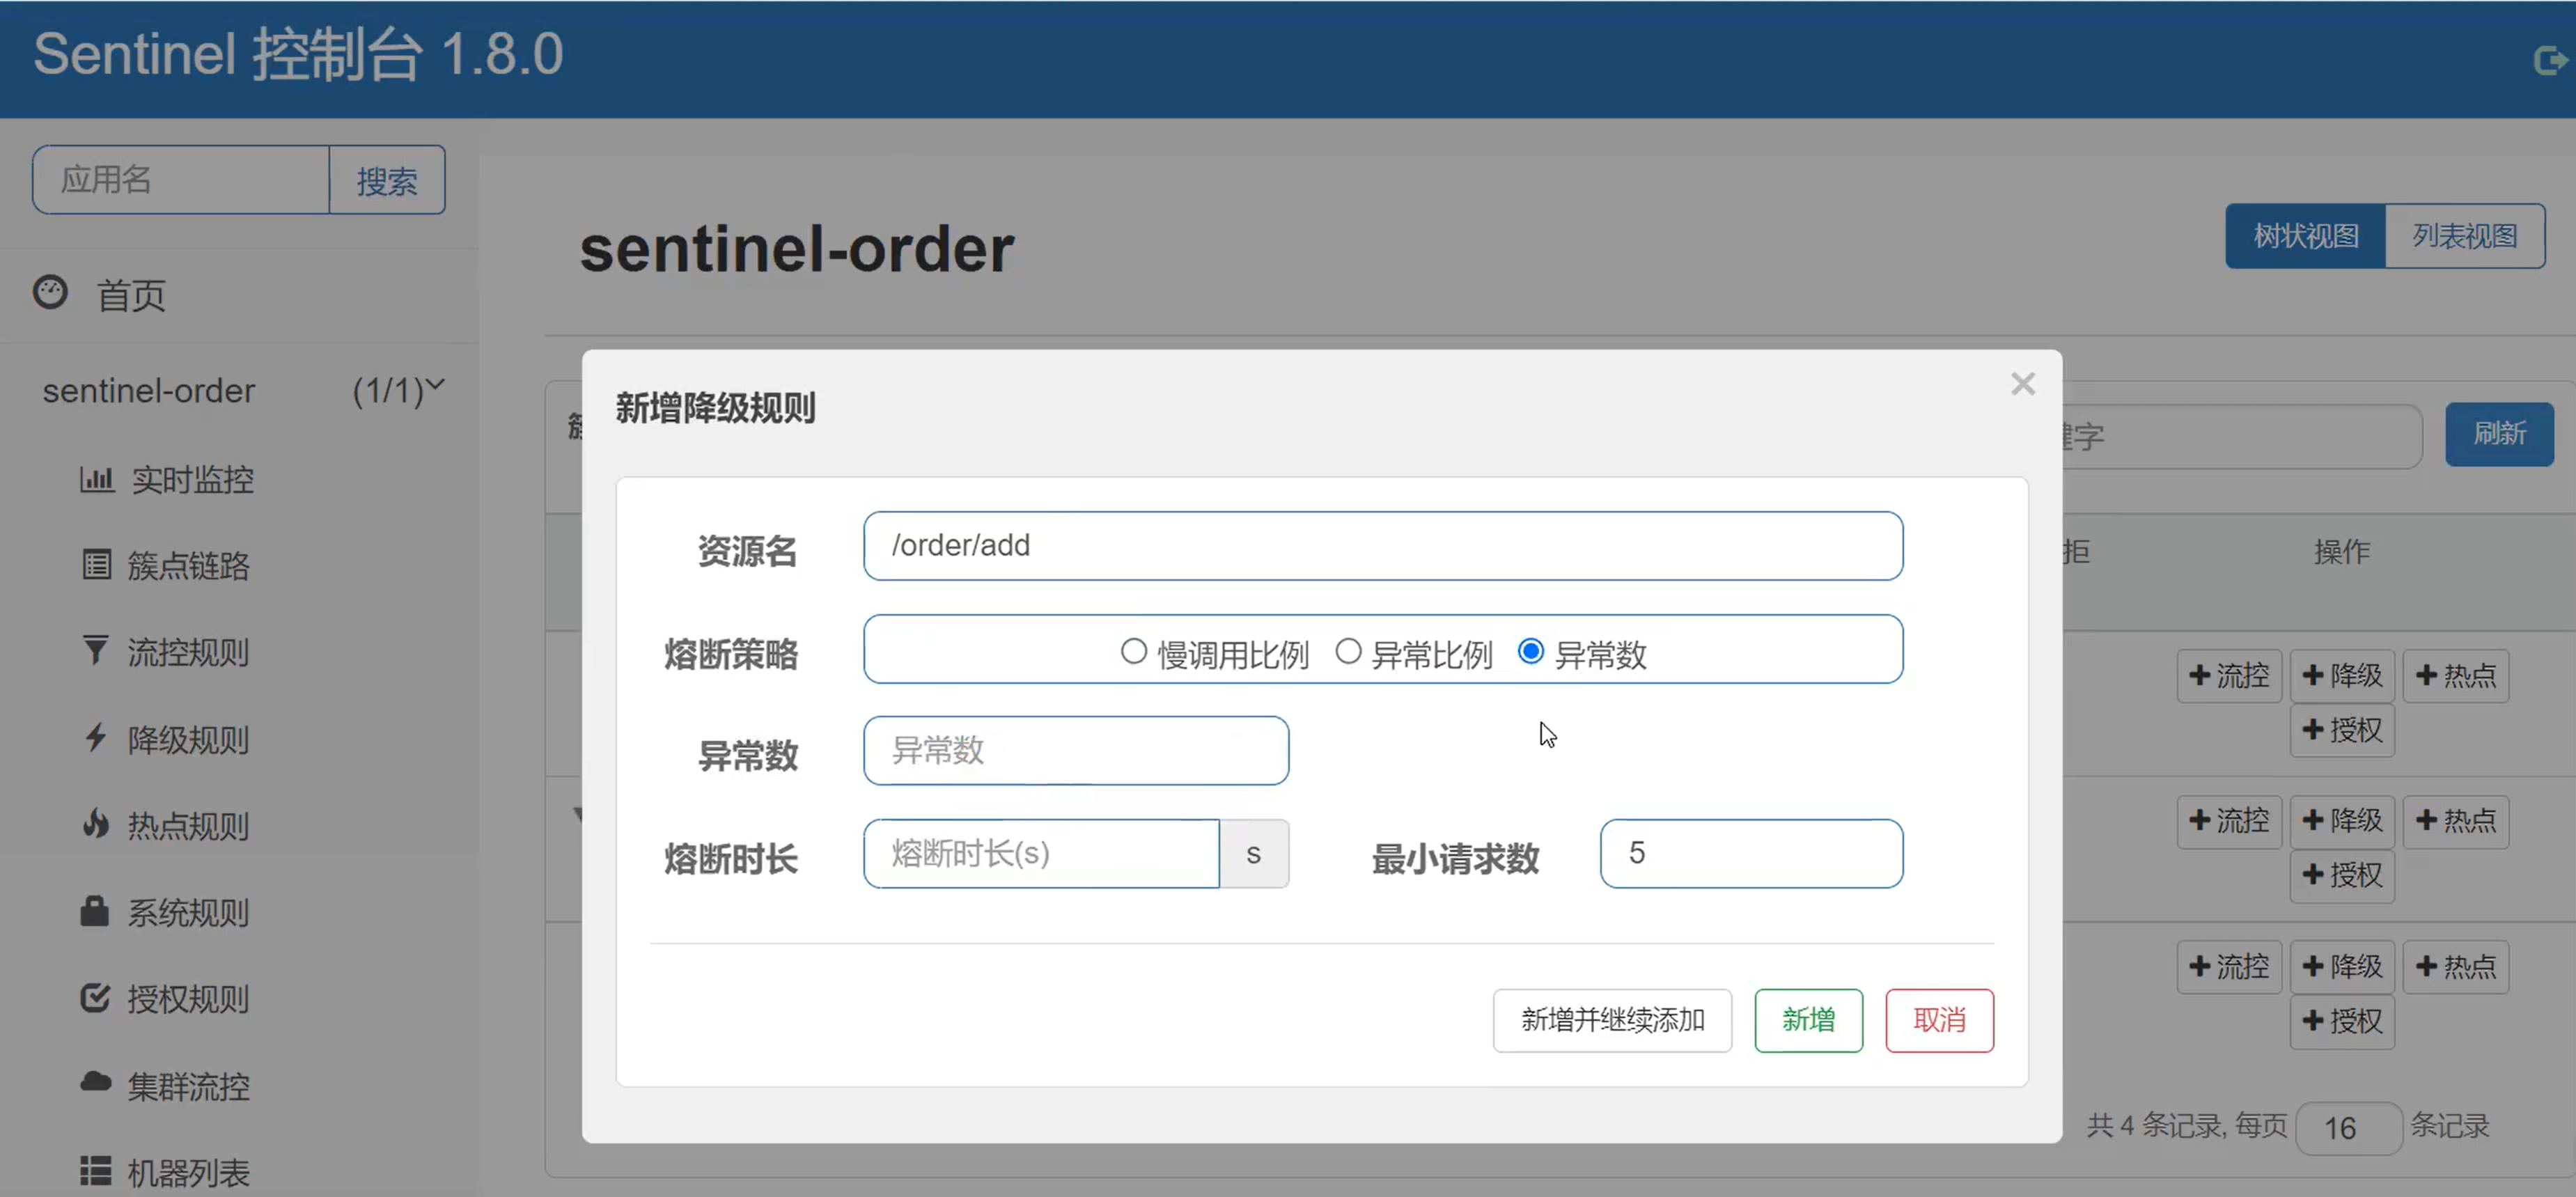Close the 新增降级规则 dialog with X
Viewport: 2576px width, 1197px height.
2023,384
